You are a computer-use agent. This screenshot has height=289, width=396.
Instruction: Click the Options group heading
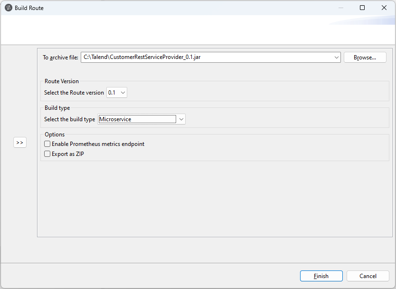[x=55, y=135]
